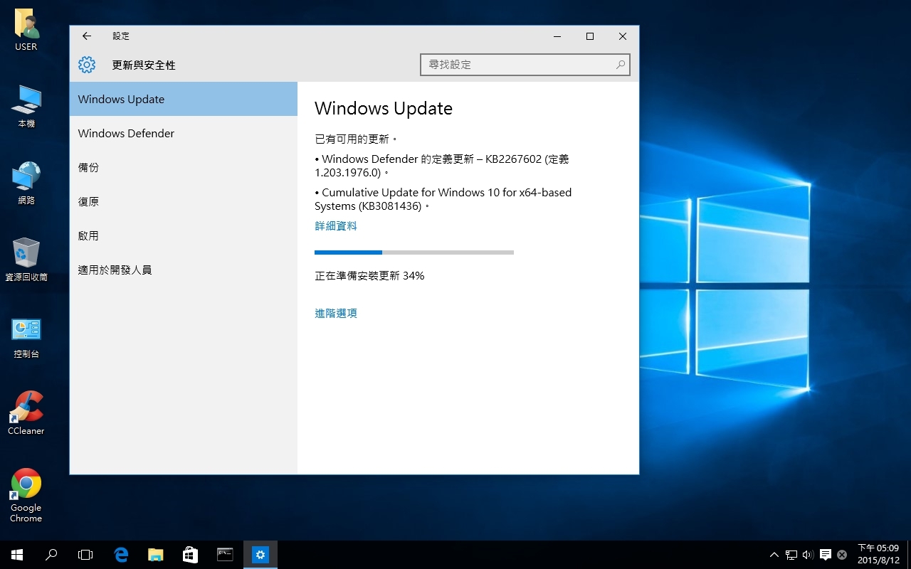Image resolution: width=911 pixels, height=569 pixels.
Task: Open the volume speaker tray icon
Action: click(808, 555)
